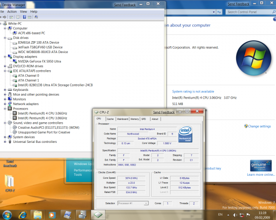The image size is (276, 220).
Task: Click the Properties toolbar icon in Device Manager
Action: pos(18,17)
